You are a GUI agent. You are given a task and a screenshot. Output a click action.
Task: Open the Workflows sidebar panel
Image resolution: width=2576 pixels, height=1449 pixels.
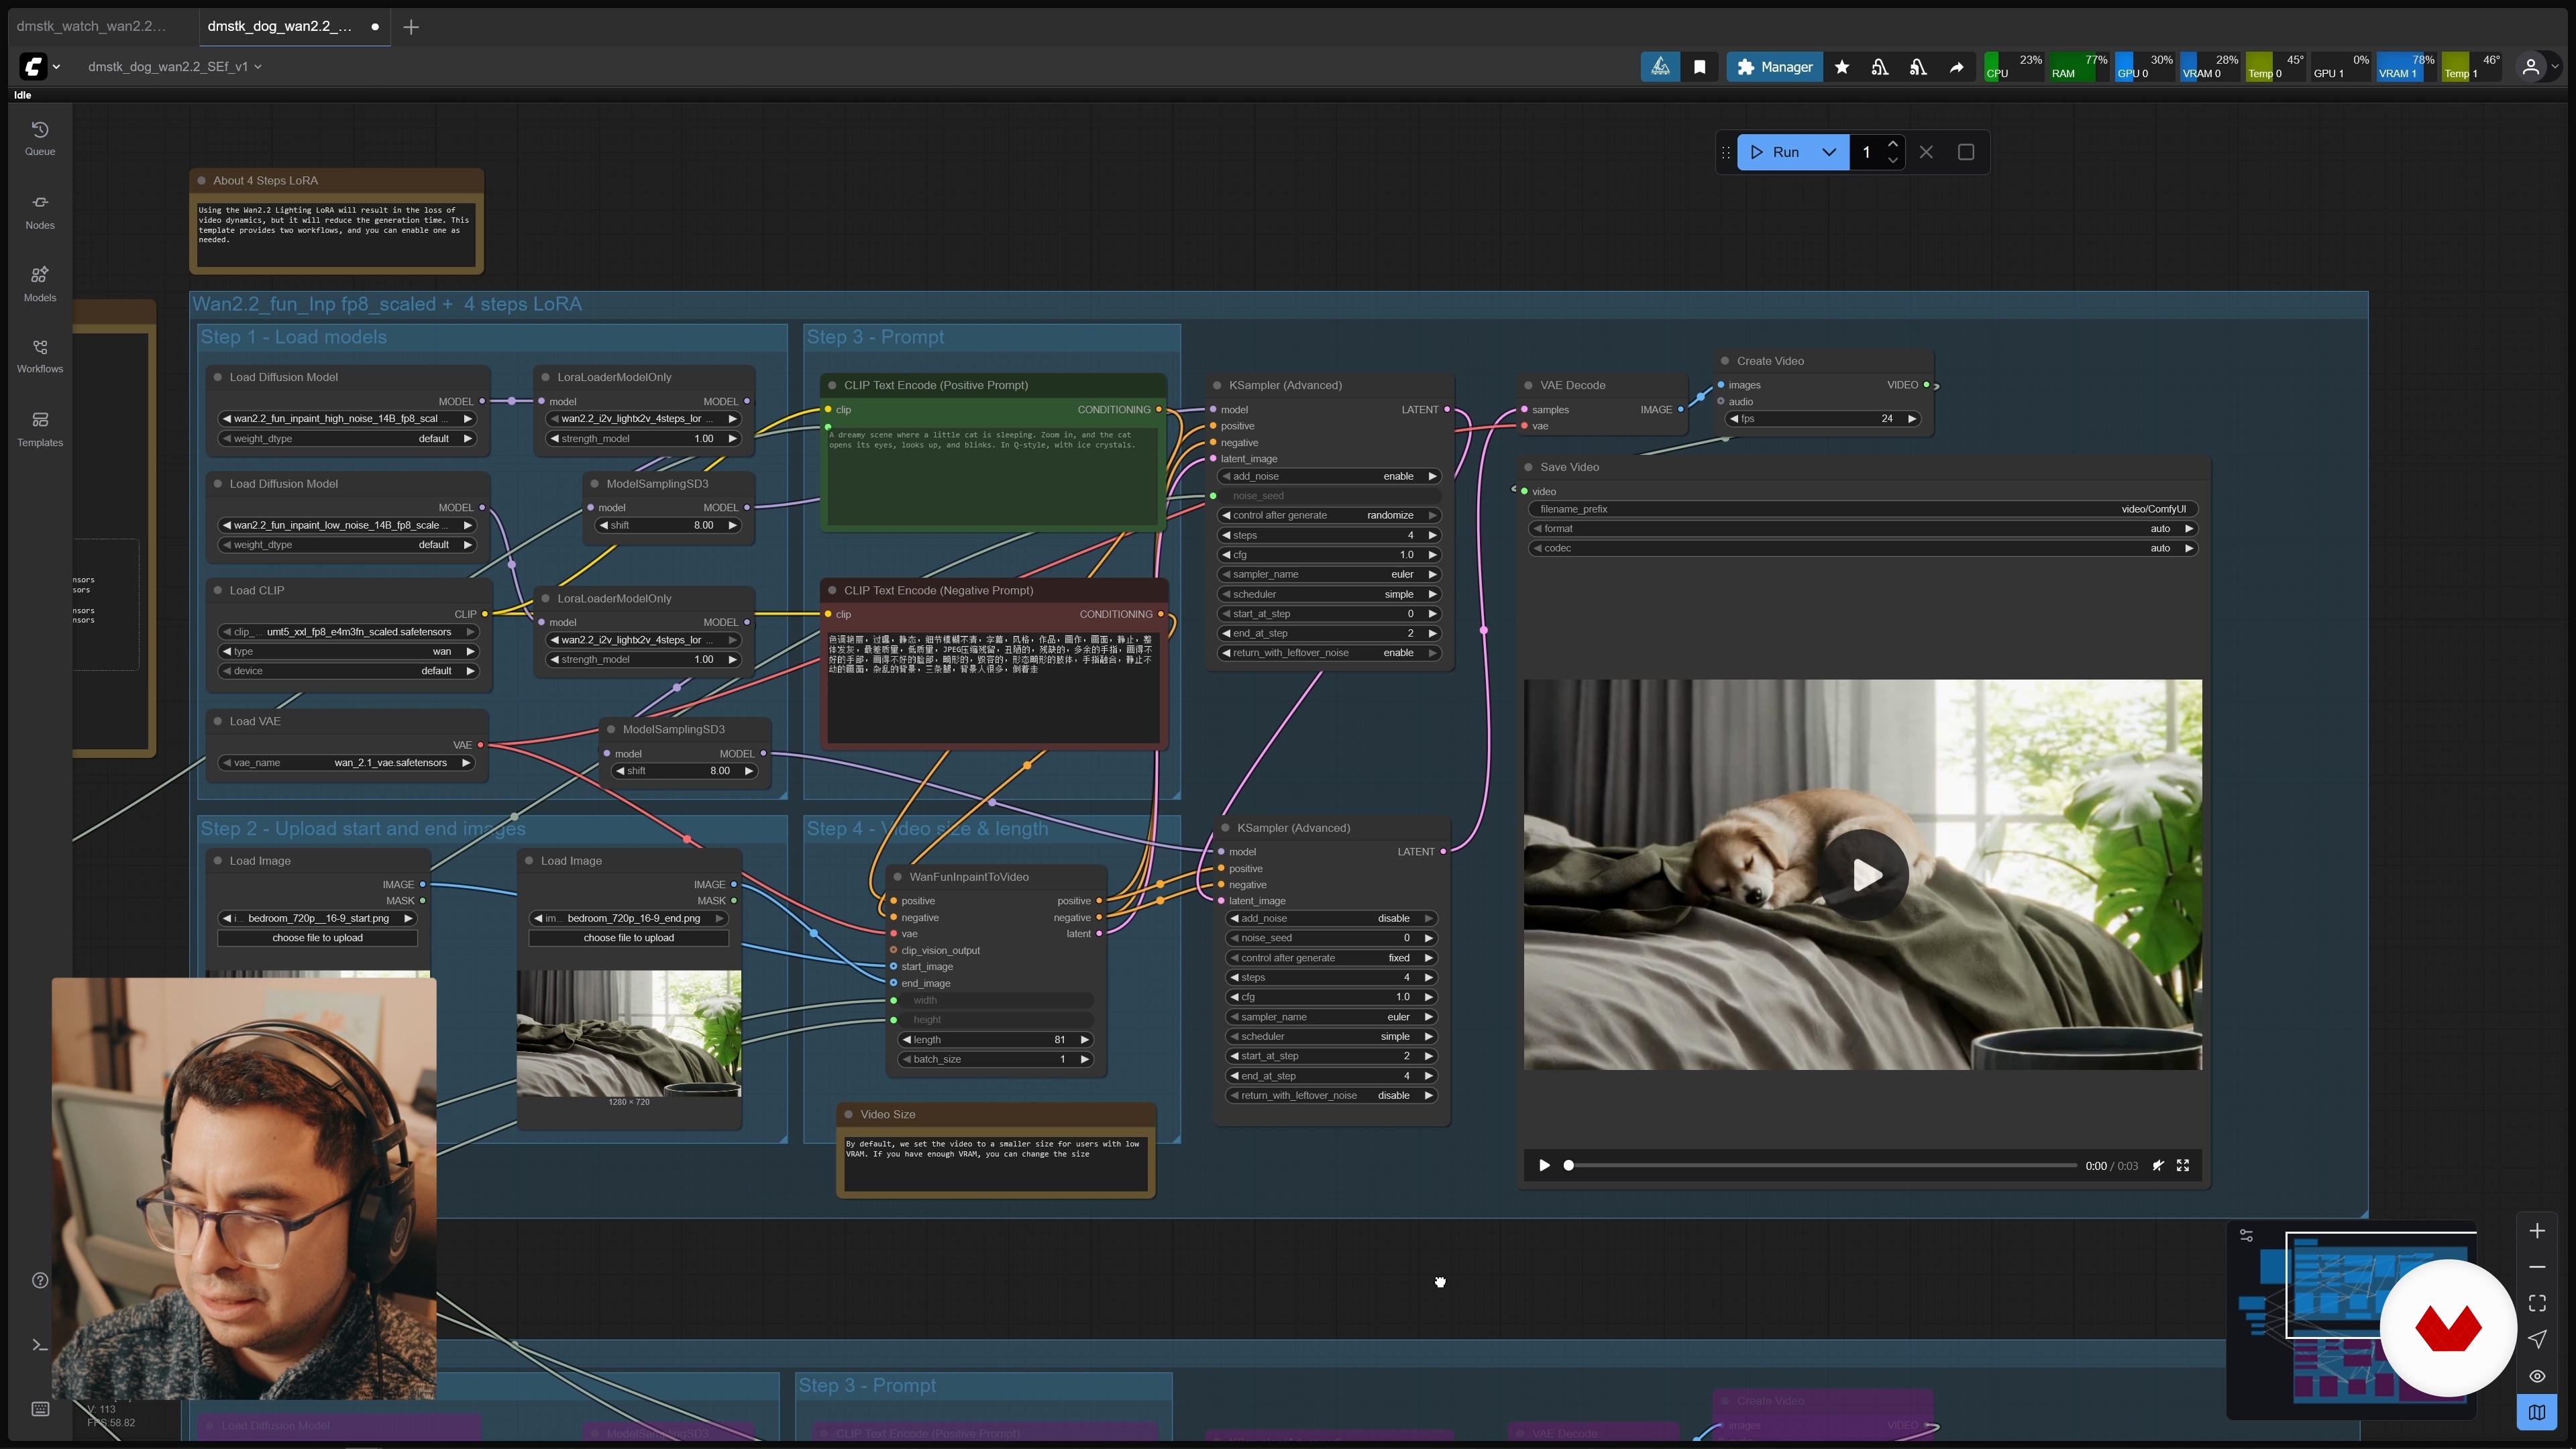click(x=40, y=357)
